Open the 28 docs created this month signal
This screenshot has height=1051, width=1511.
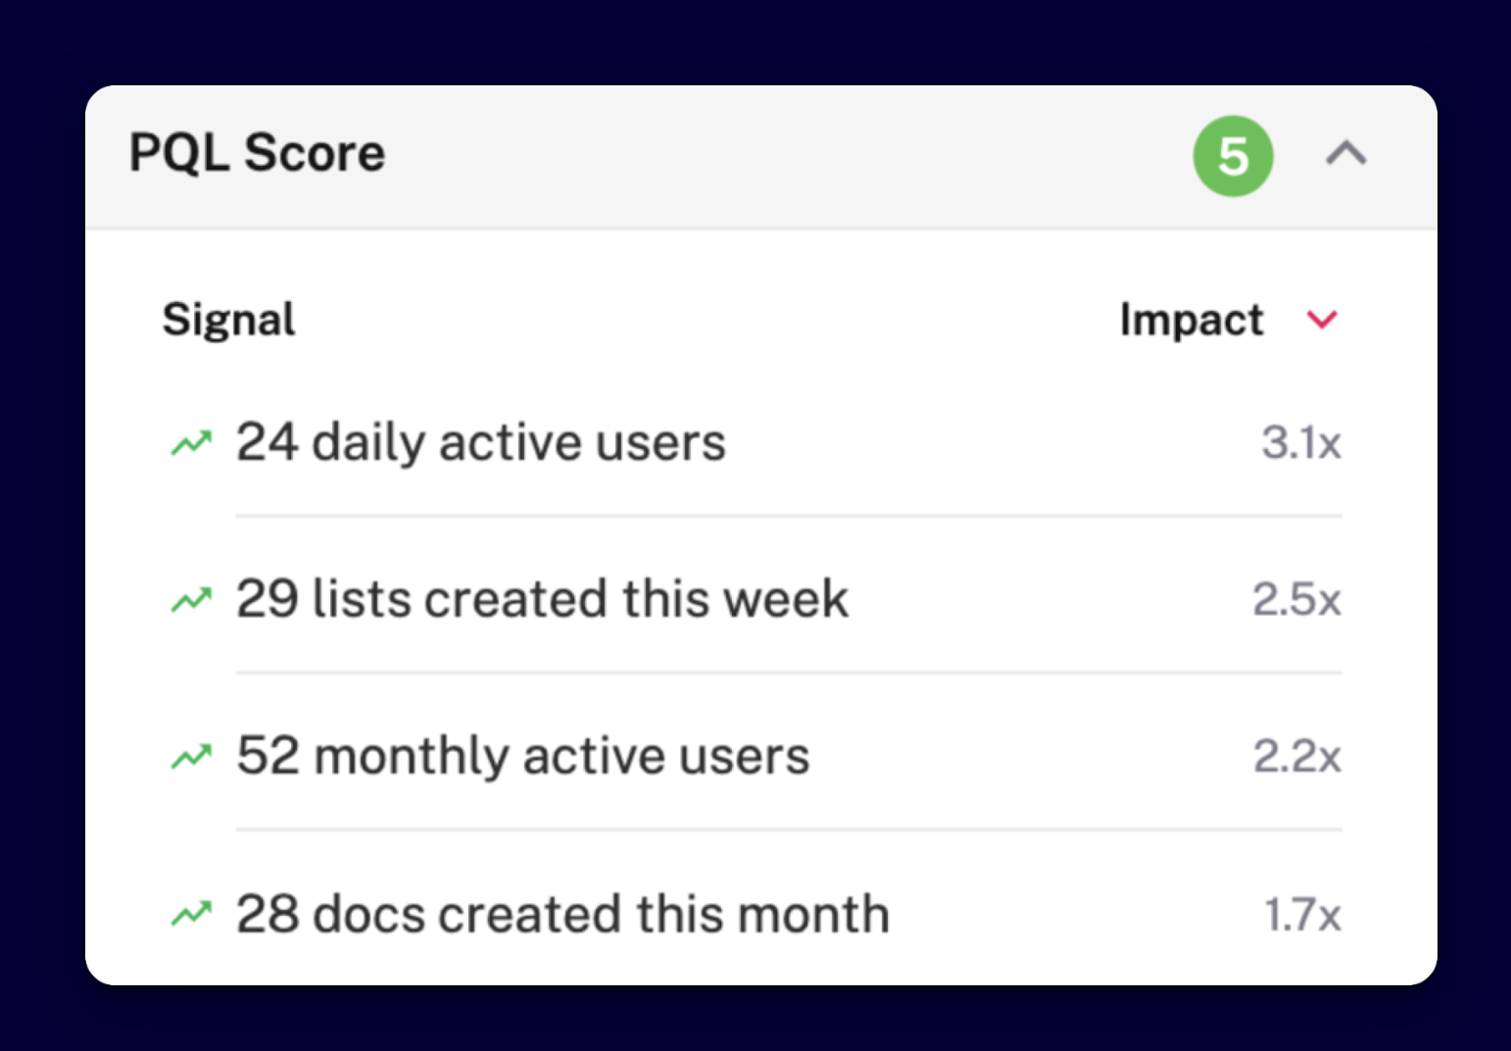coord(562,914)
